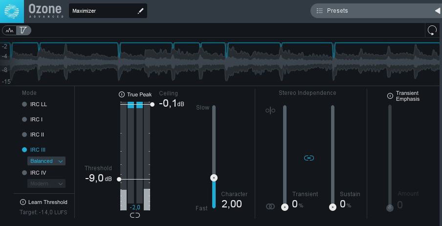The width and height of the screenshot is (442, 226).
Task: Select IRC IV mode
Action: pyautogui.click(x=34, y=172)
